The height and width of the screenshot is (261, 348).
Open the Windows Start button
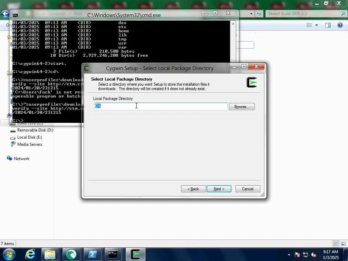pos(8,254)
